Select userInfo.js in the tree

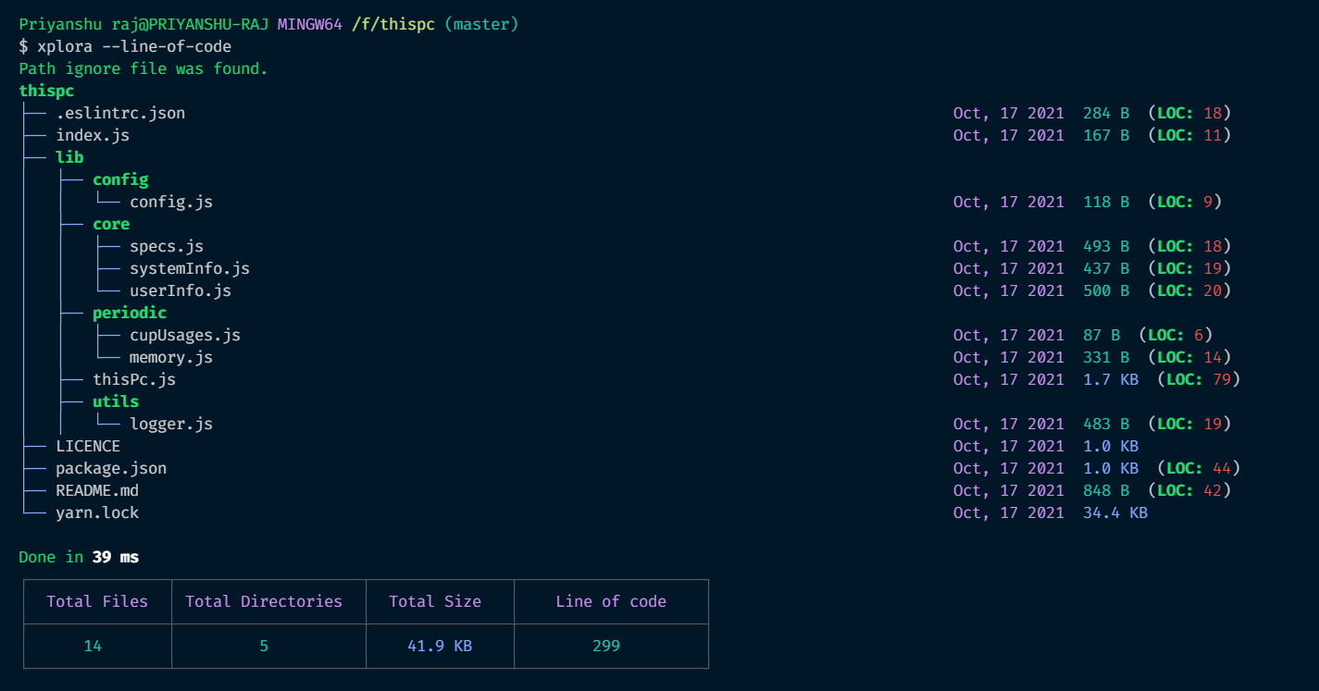(x=180, y=290)
